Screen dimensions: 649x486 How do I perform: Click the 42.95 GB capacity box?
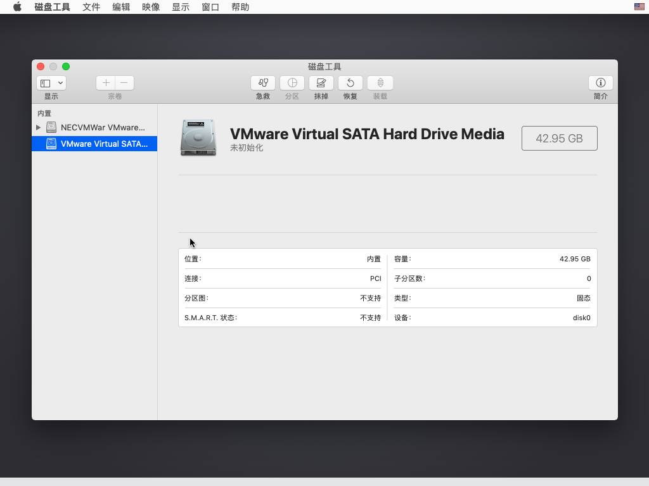[x=559, y=138]
